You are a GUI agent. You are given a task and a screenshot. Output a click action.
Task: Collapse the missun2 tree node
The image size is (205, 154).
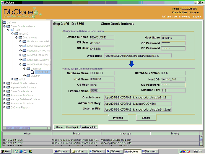pos(12,34)
